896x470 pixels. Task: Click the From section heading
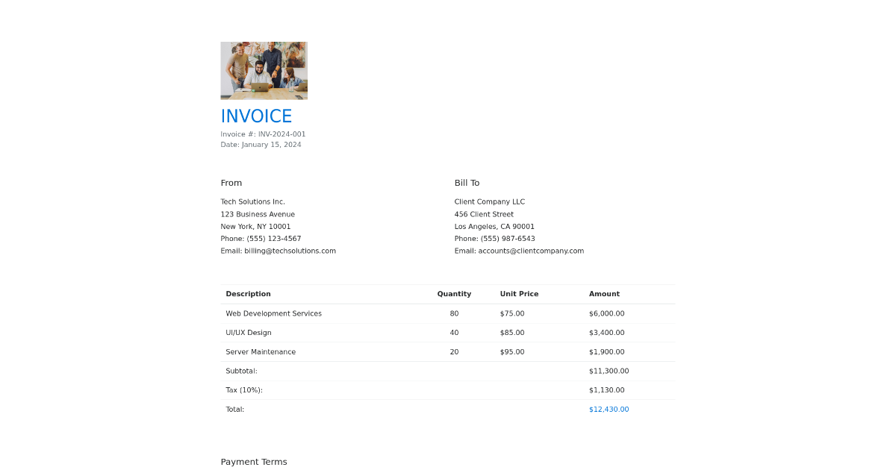click(x=231, y=183)
